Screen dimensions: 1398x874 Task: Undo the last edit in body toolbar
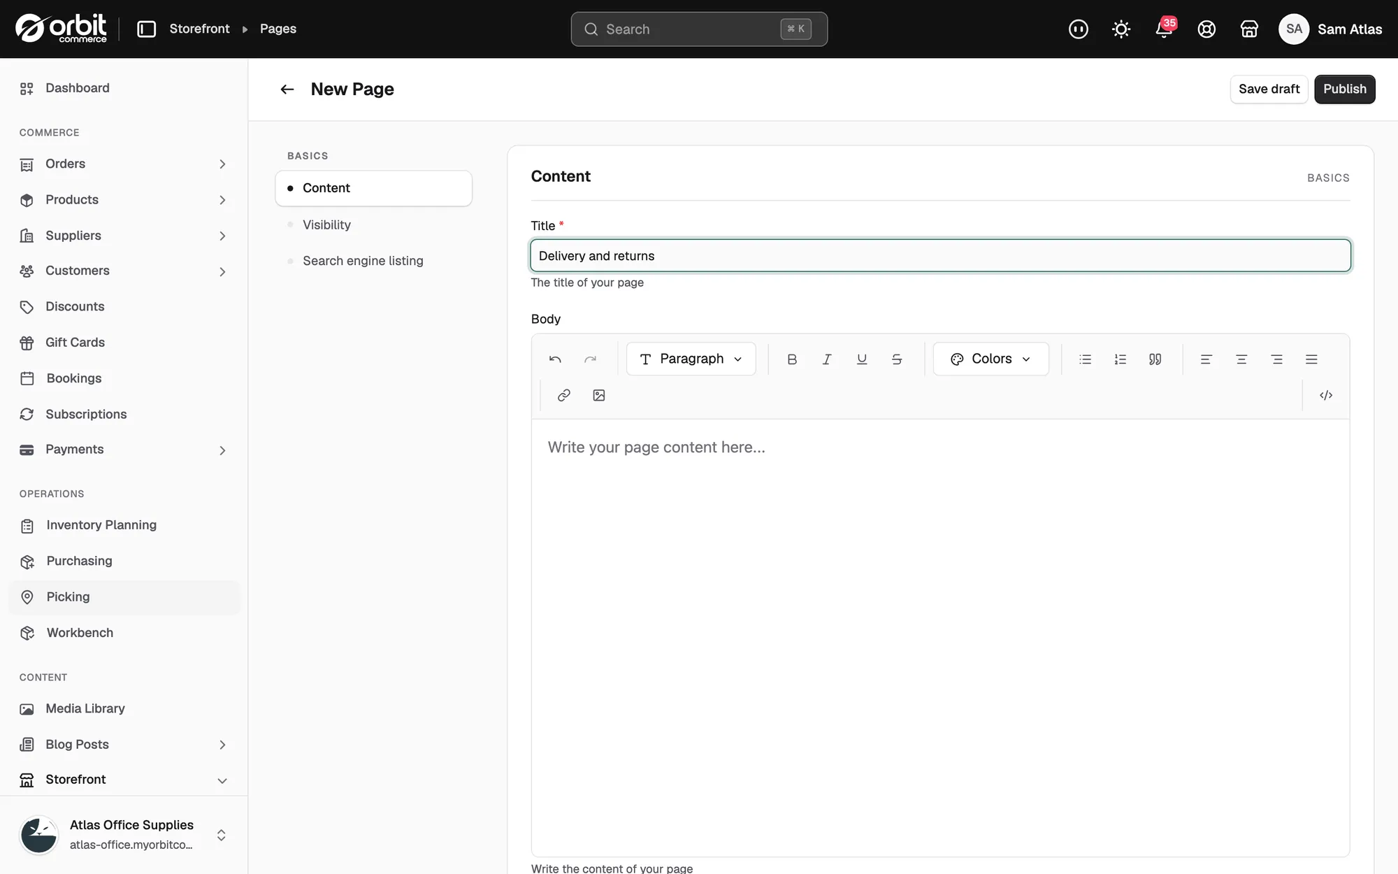point(555,359)
